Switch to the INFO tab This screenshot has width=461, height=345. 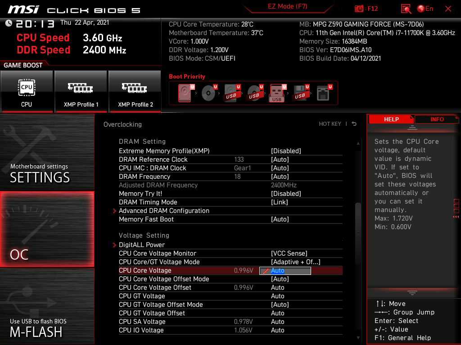click(437, 119)
